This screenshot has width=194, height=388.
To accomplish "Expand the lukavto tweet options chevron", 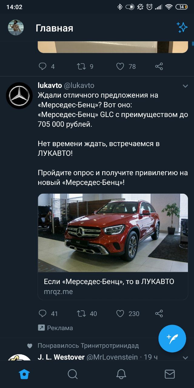I will tap(185, 86).
